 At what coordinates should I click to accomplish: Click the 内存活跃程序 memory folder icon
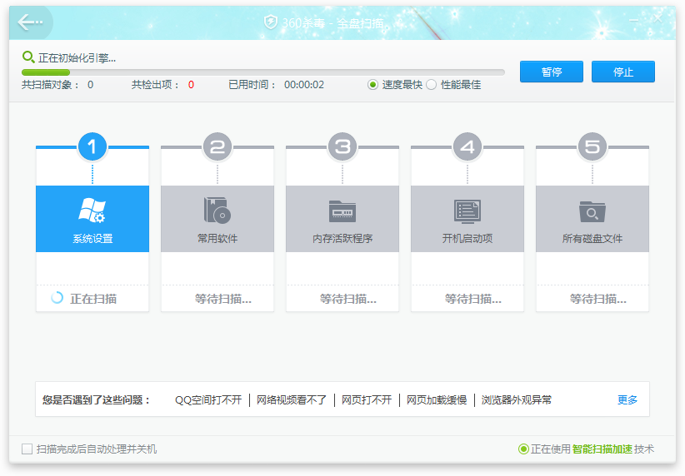pyautogui.click(x=342, y=211)
